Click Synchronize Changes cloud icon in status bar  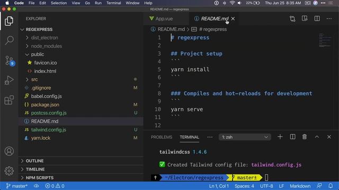click(x=37, y=186)
